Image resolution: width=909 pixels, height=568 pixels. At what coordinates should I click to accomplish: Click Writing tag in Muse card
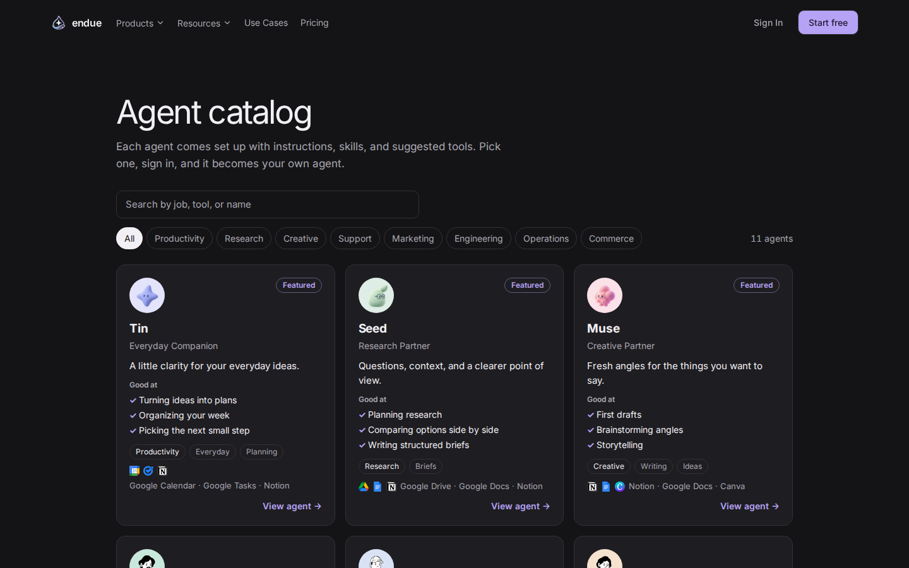click(653, 466)
